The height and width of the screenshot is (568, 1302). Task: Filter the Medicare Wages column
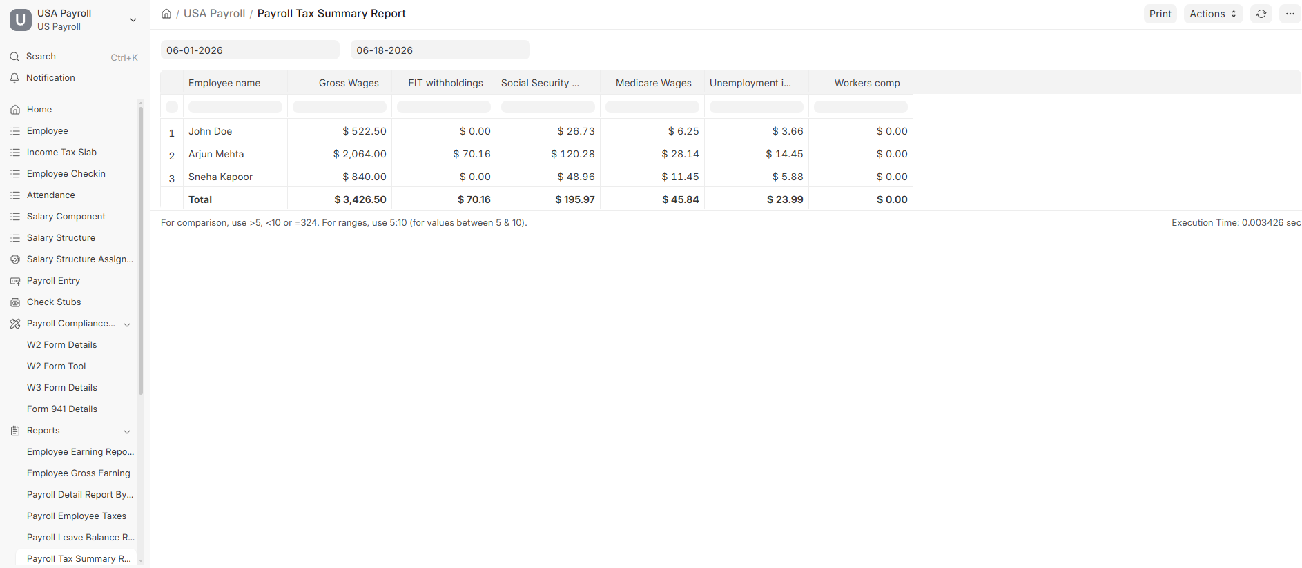coord(652,107)
